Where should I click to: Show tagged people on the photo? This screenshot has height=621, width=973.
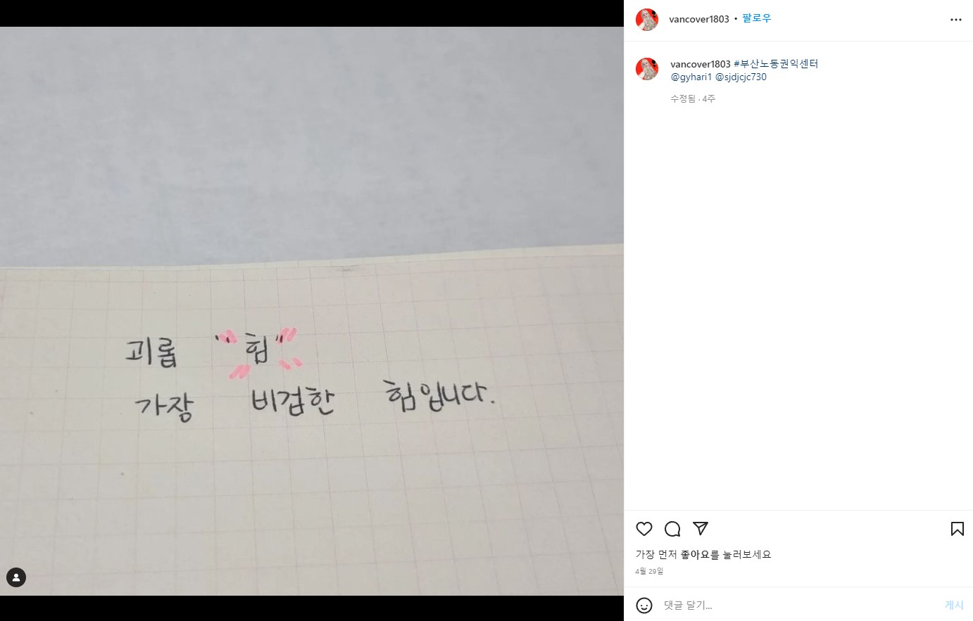[16, 577]
